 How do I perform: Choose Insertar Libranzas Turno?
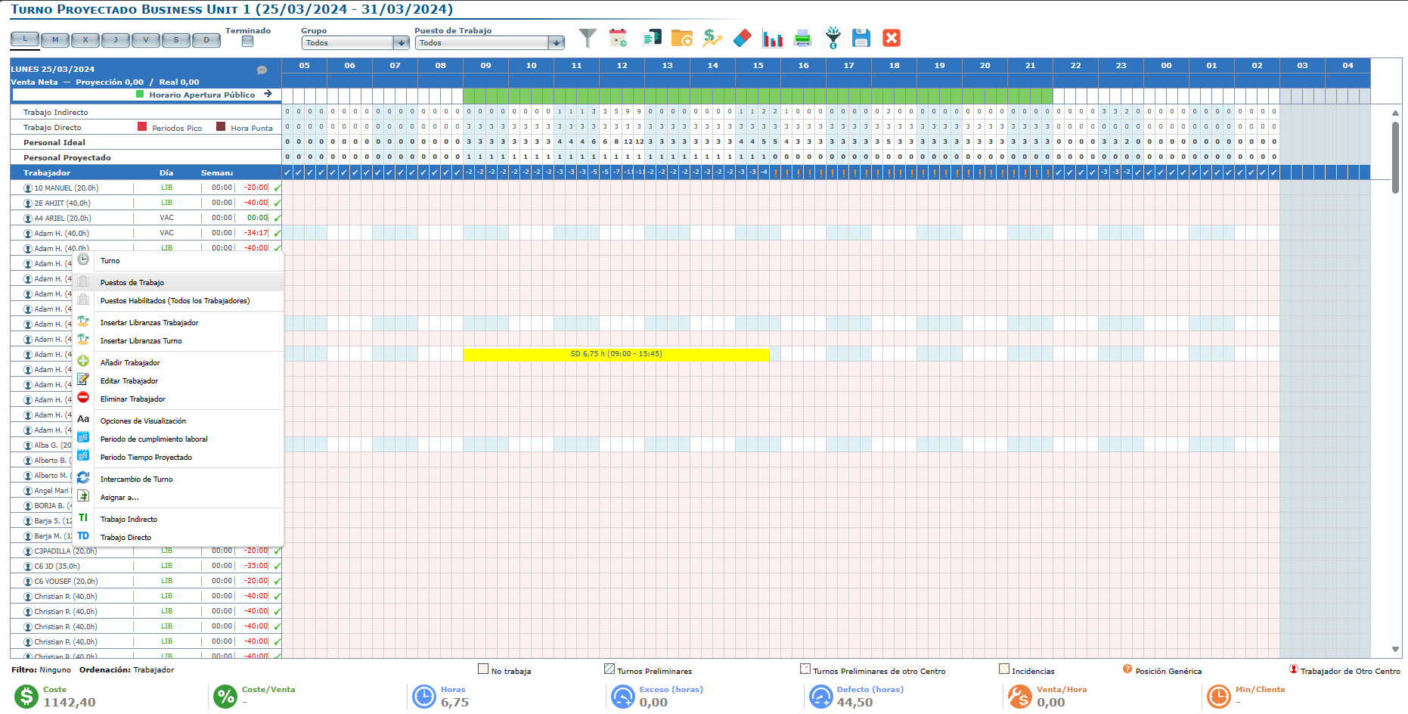click(178, 341)
